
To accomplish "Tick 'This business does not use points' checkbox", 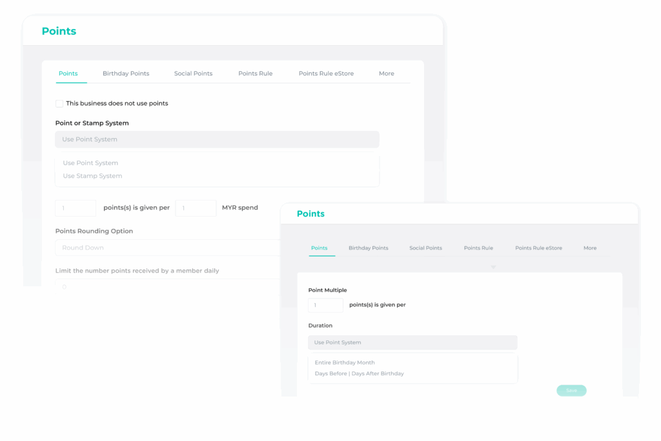I will pos(59,104).
